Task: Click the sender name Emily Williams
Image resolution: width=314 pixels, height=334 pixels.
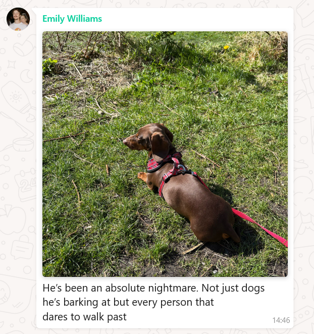Action: (72, 19)
